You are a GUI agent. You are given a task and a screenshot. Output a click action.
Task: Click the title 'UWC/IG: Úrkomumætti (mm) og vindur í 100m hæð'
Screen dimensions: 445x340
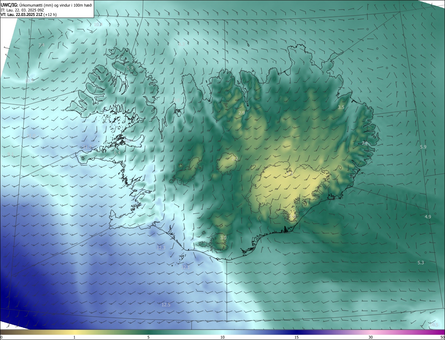(46, 5)
